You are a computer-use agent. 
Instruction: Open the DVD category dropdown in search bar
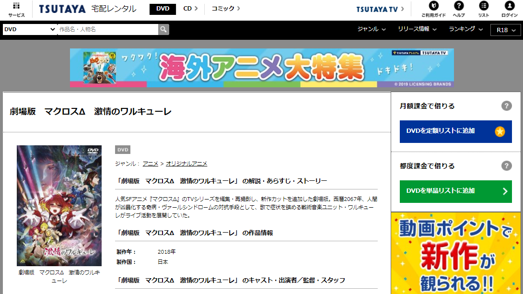[x=29, y=29]
